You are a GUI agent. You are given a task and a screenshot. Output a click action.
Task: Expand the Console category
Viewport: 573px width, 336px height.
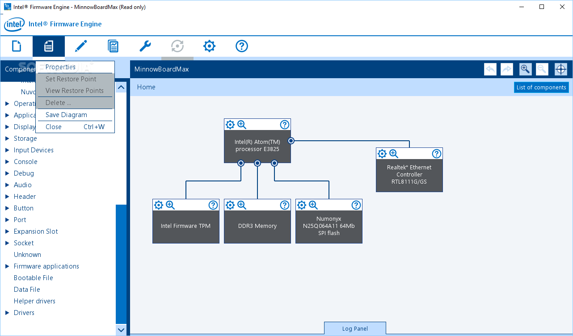click(7, 162)
